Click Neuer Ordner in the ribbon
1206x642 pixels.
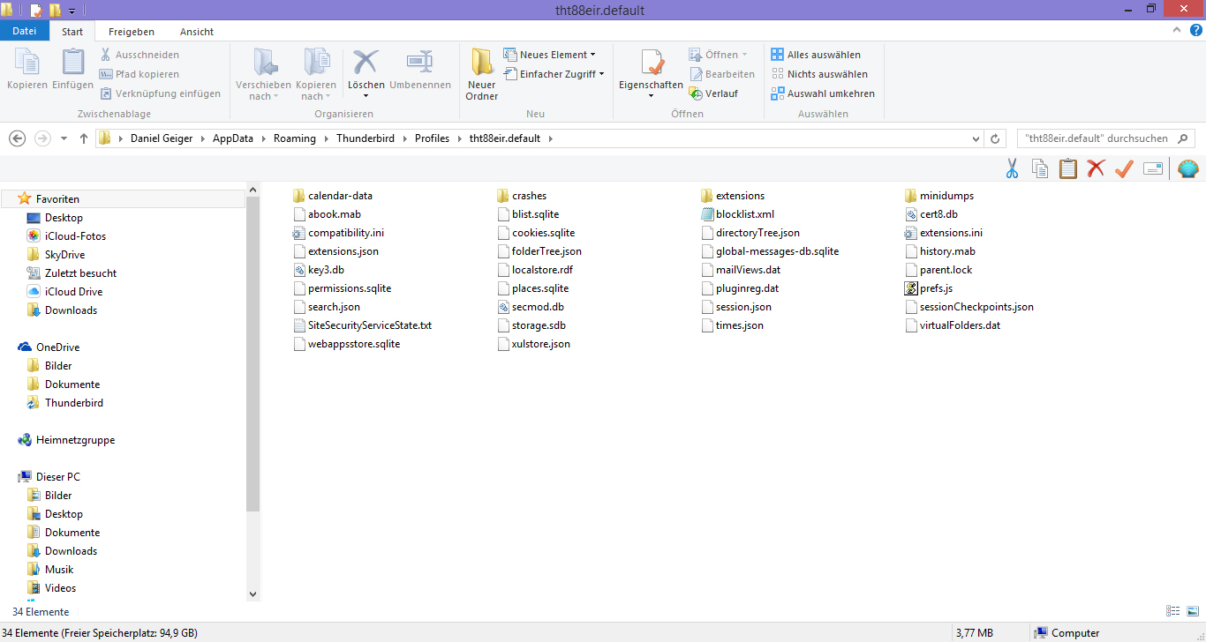point(482,74)
